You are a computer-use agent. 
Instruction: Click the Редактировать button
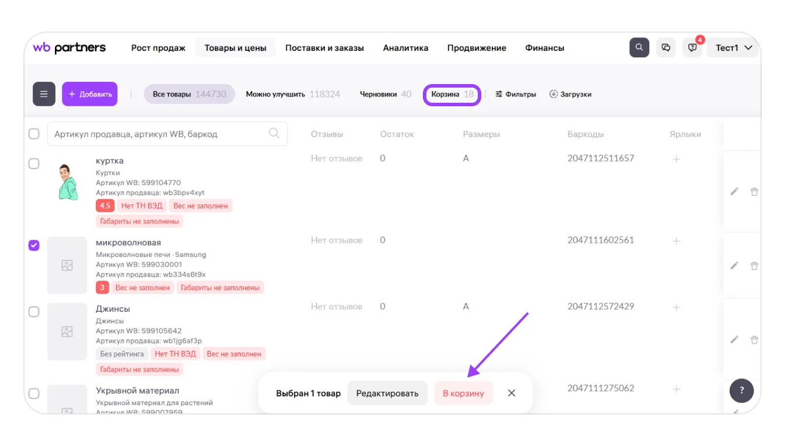click(x=387, y=393)
